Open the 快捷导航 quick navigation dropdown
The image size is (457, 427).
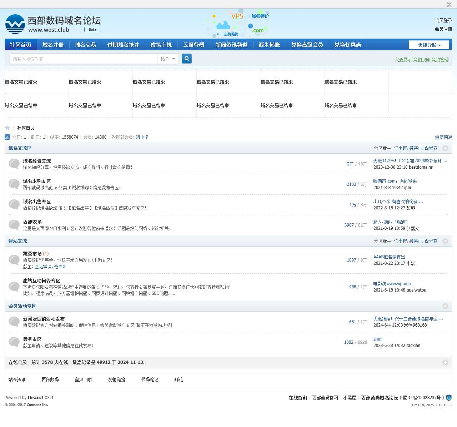[x=429, y=45]
